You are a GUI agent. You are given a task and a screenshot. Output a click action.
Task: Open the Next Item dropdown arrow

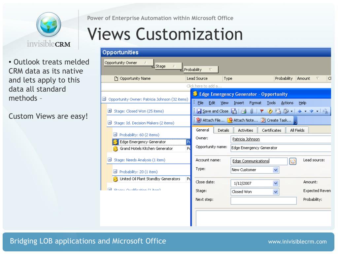pyautogui.click(x=317, y=111)
